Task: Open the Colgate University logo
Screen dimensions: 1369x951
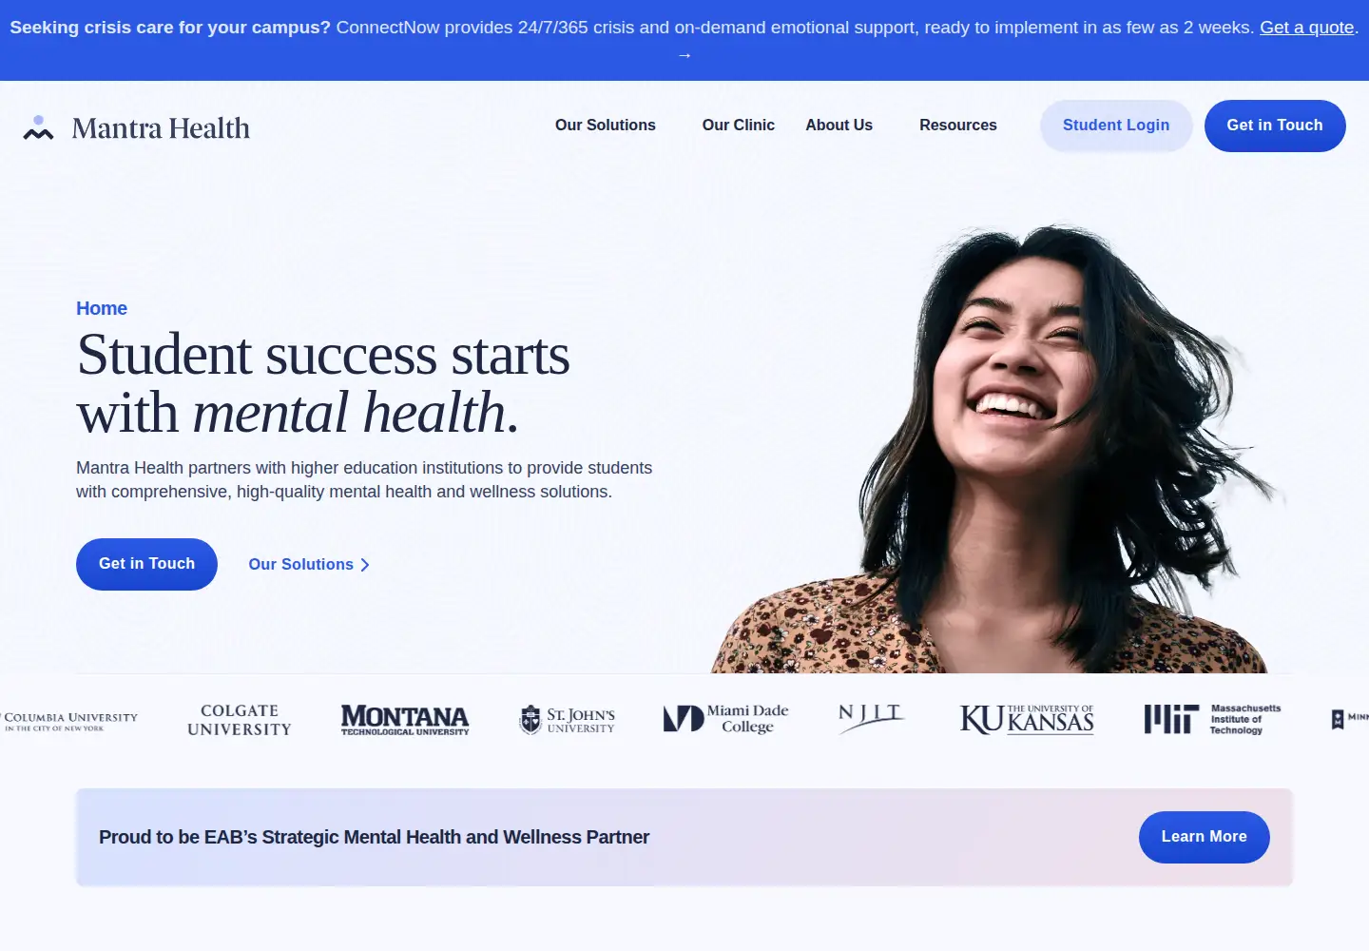Action: 240,720
